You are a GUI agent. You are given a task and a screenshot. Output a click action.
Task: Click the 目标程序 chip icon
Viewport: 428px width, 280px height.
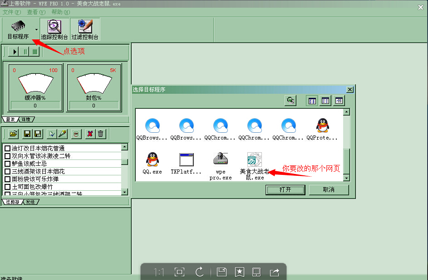tap(18, 26)
